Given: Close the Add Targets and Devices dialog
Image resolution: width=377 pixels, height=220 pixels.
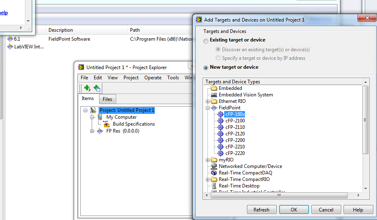Looking at the screenshot, I should pyautogui.click(x=367, y=18).
